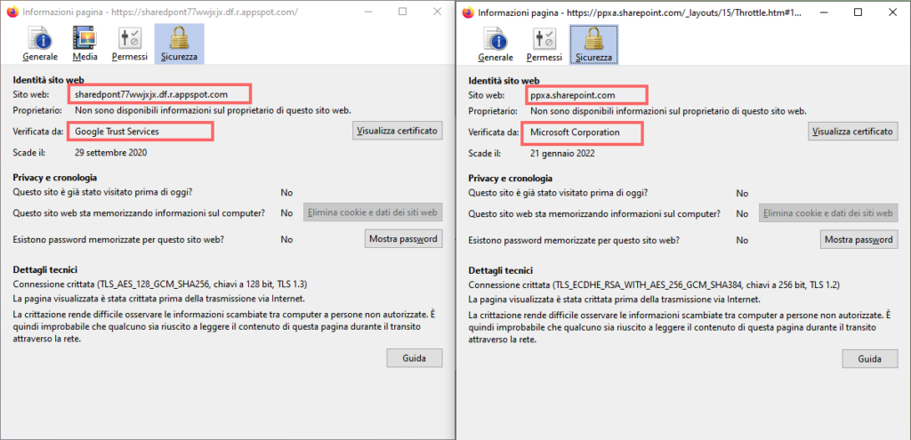Click the sharedpont77wwjxjx.df.r.appspot.com site field
911x440 pixels.
(x=159, y=93)
